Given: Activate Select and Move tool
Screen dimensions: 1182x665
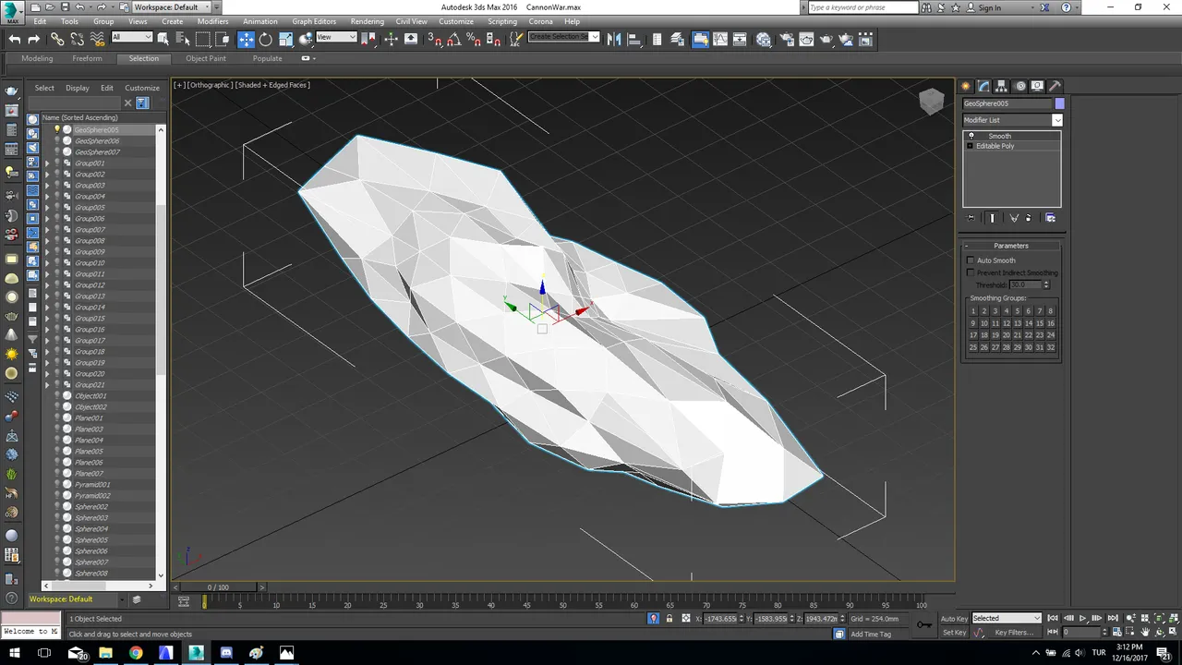Looking at the screenshot, I should click(246, 39).
